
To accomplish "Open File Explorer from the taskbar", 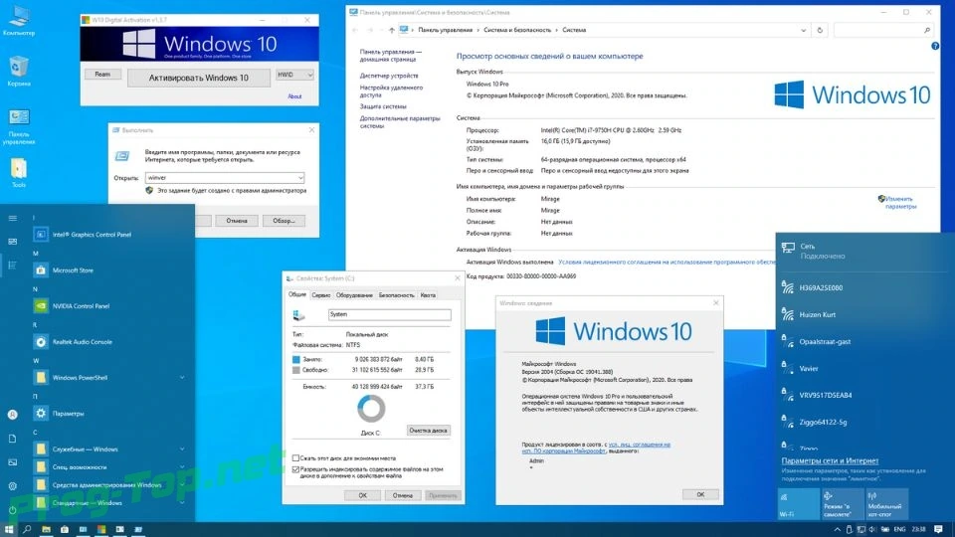I will [47, 530].
